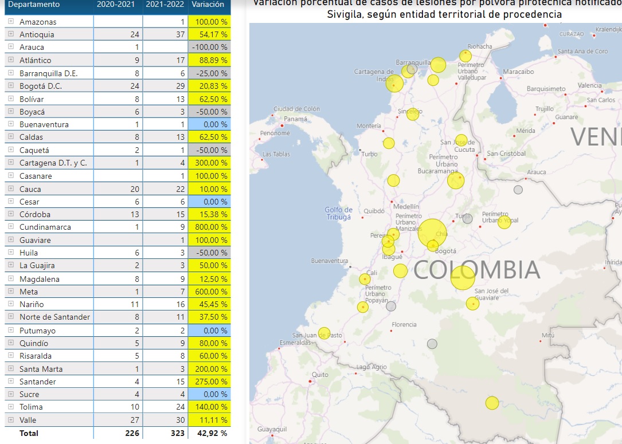Expand the Cartagena D.T. y C. row
The height and width of the screenshot is (444, 622).
(x=11, y=163)
